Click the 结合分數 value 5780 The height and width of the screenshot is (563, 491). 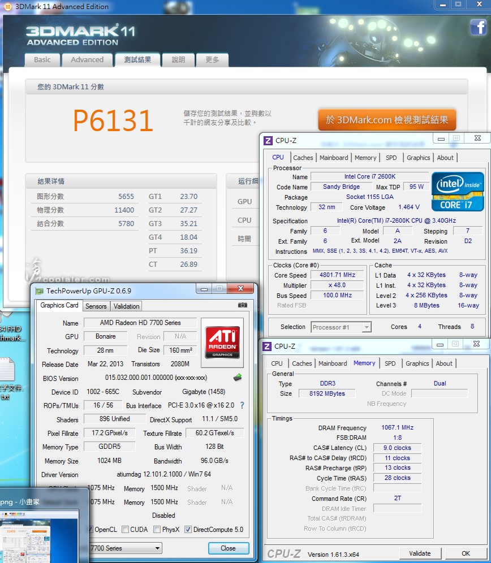click(126, 224)
